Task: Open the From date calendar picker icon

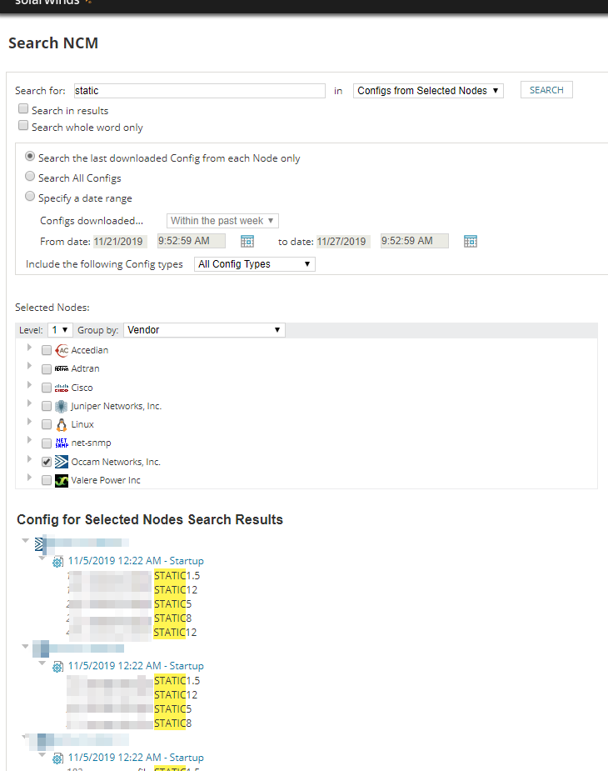Action: coord(247,241)
